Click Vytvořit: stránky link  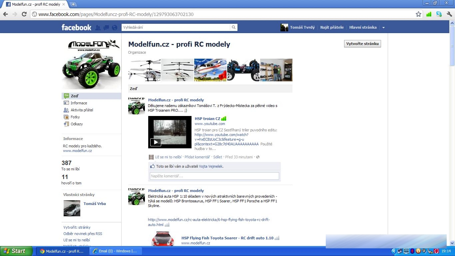pos(77,227)
